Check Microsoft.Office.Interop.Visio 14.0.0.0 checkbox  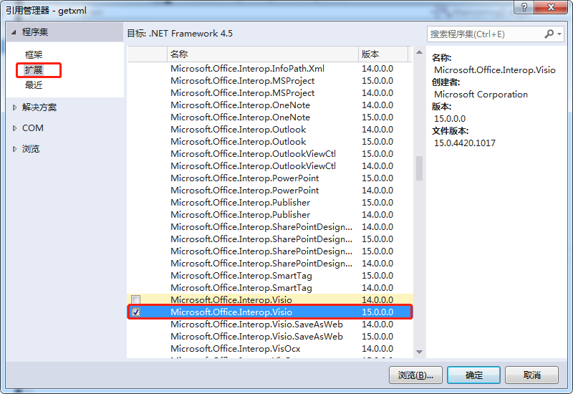pos(135,299)
